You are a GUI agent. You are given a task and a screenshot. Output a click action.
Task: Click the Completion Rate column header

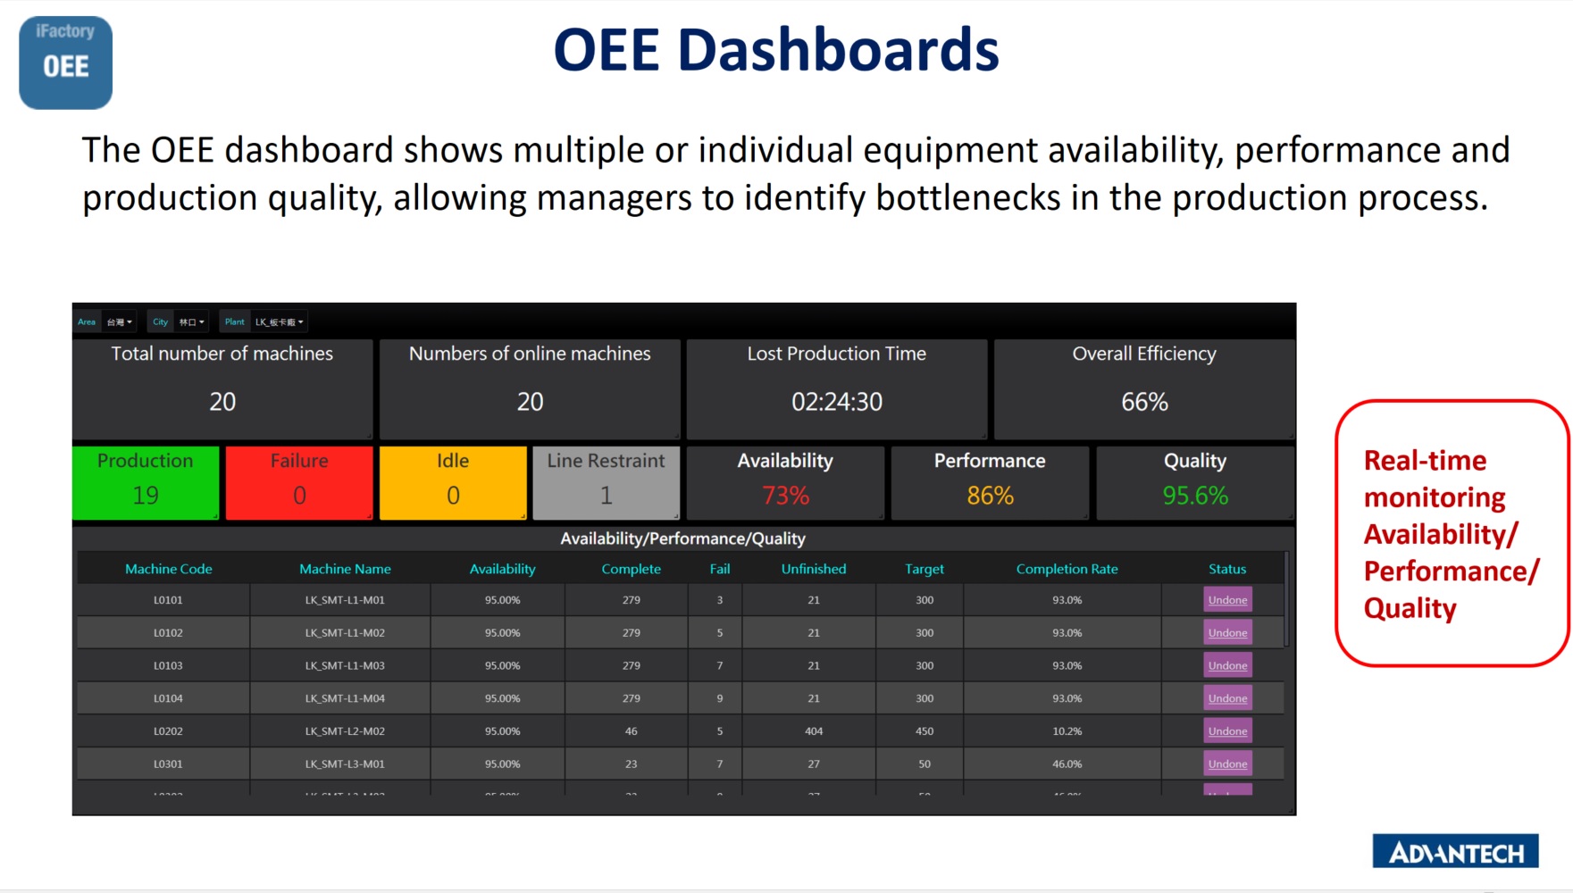click(x=1067, y=568)
